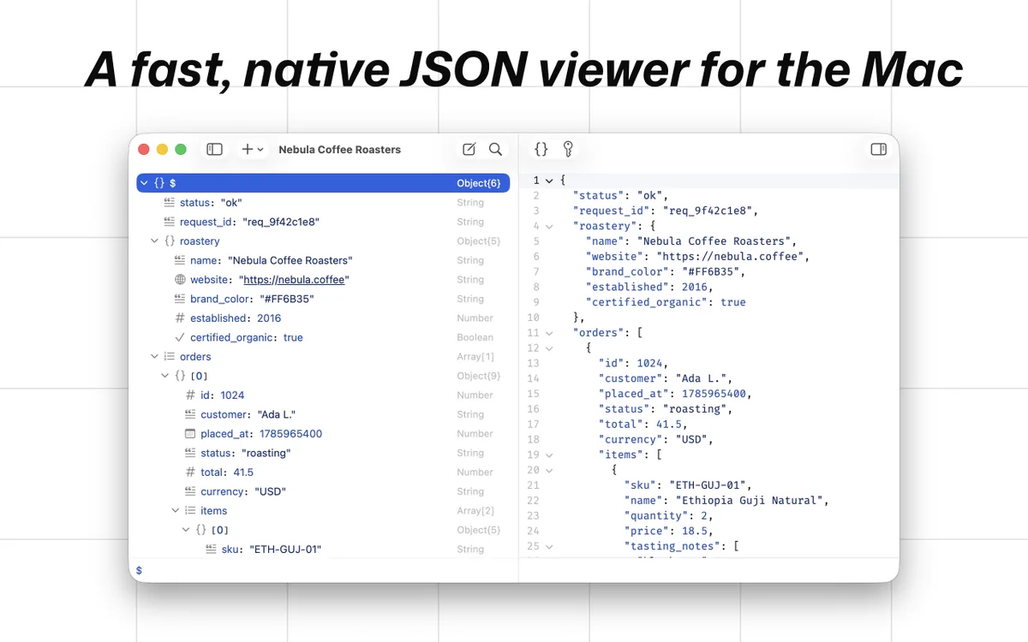Click the Array[2] type label
This screenshot has height=642, width=1028.
click(475, 511)
